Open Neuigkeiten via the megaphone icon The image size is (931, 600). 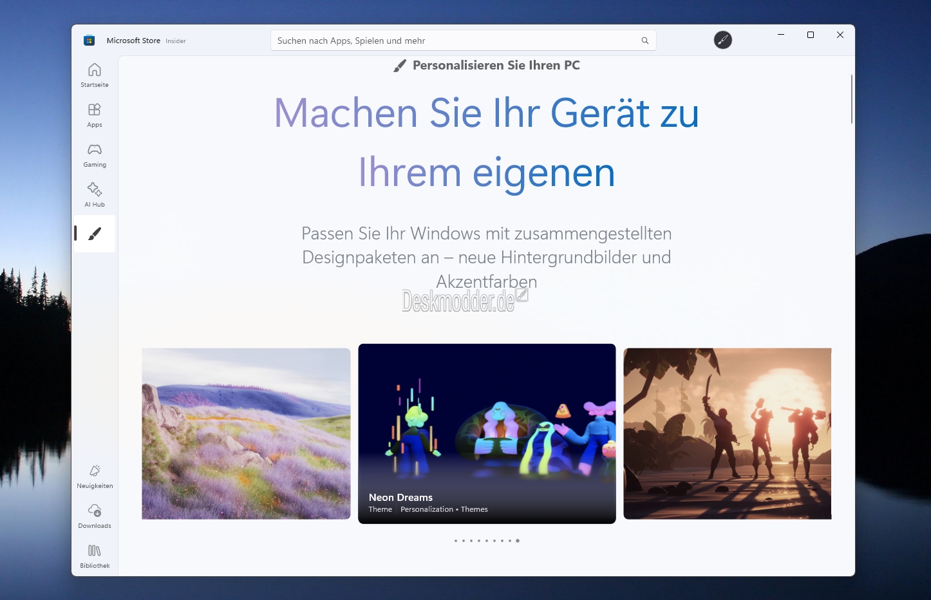(x=94, y=471)
